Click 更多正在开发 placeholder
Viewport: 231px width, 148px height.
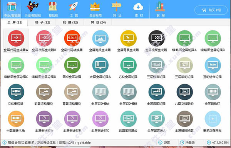point(213,121)
